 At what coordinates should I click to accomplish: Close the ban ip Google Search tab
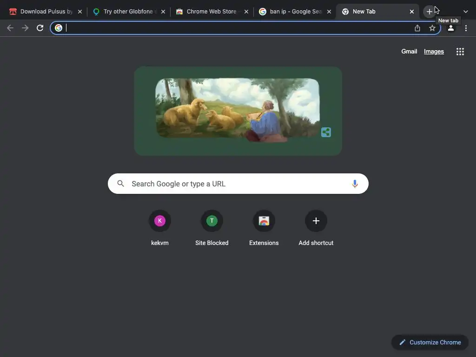point(329,12)
